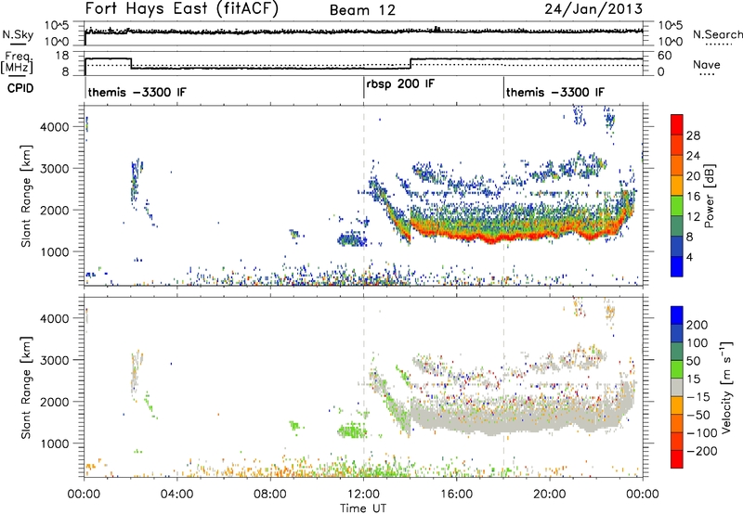Click the 'N.Sky' legend label
This screenshot has height=514, width=743.
tap(18, 34)
